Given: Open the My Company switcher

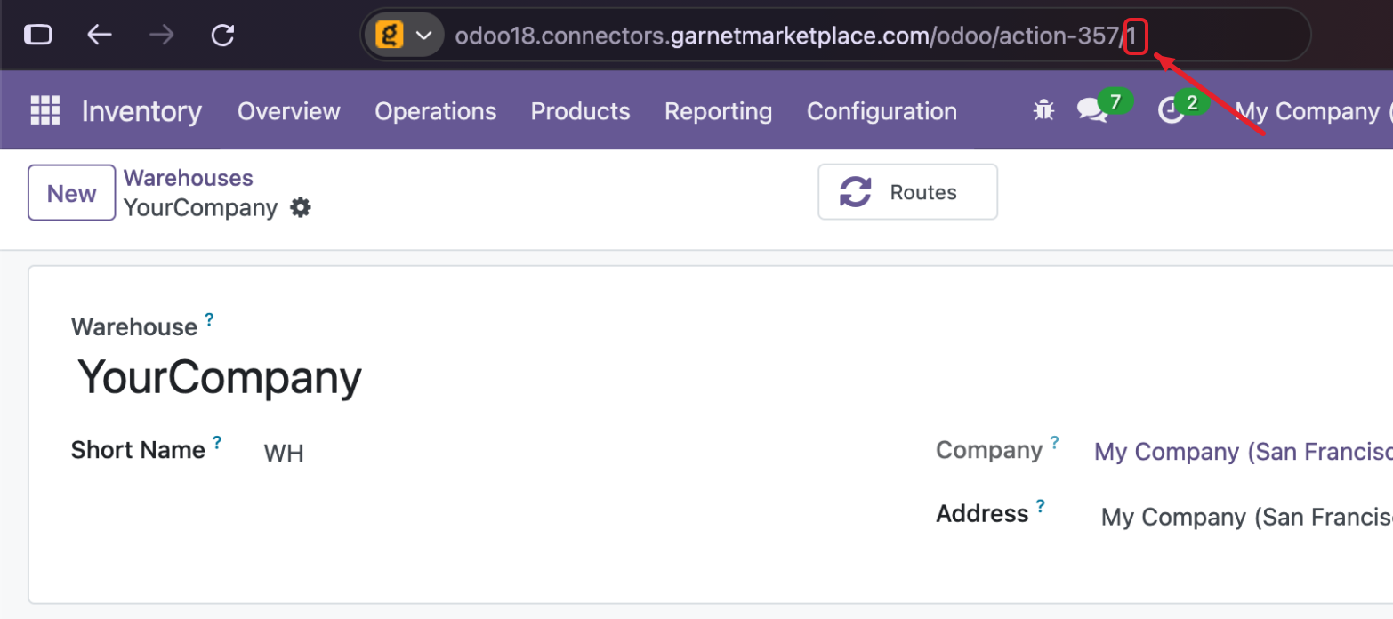Looking at the screenshot, I should (1314, 111).
